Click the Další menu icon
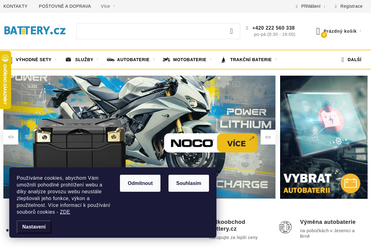 (343, 60)
